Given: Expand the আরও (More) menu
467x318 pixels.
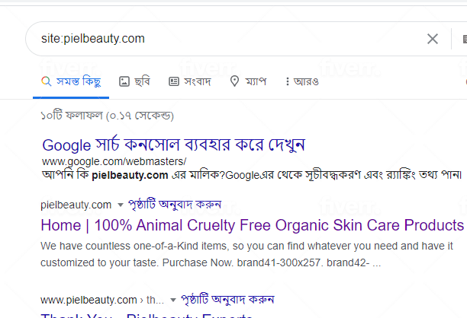Looking at the screenshot, I should (301, 81).
